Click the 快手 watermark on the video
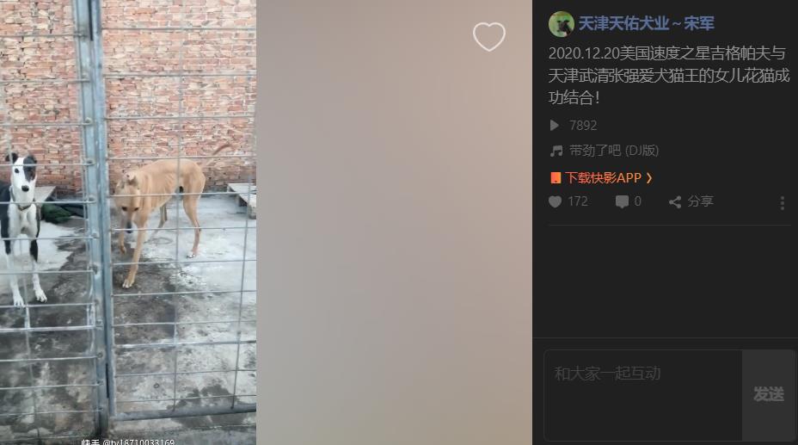 pyautogui.click(x=89, y=442)
